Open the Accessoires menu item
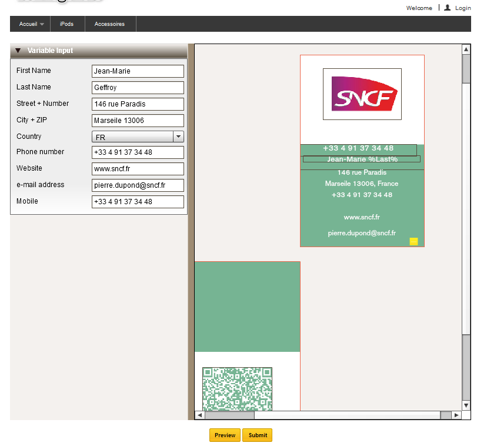 click(x=109, y=24)
